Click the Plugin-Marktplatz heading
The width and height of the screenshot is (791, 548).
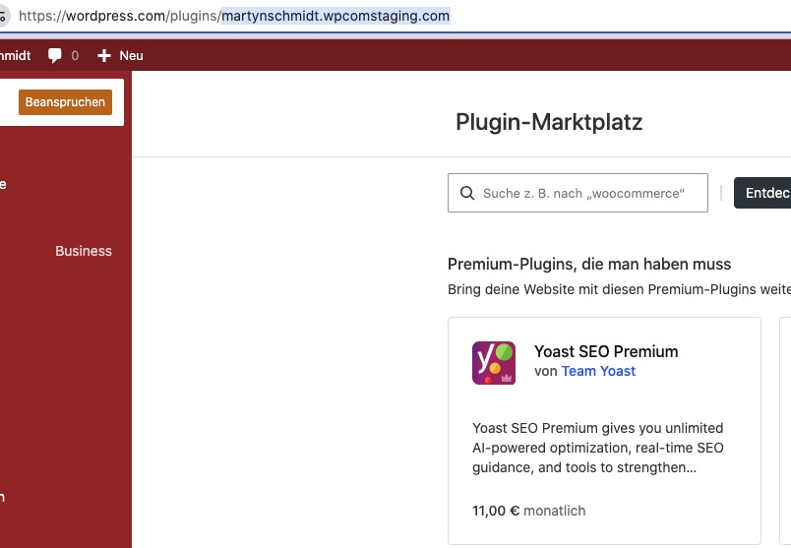click(x=548, y=123)
